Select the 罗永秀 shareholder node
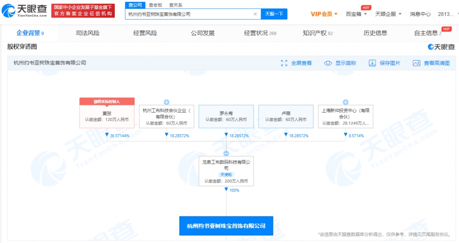The height and width of the screenshot is (243, 459). pos(226,116)
